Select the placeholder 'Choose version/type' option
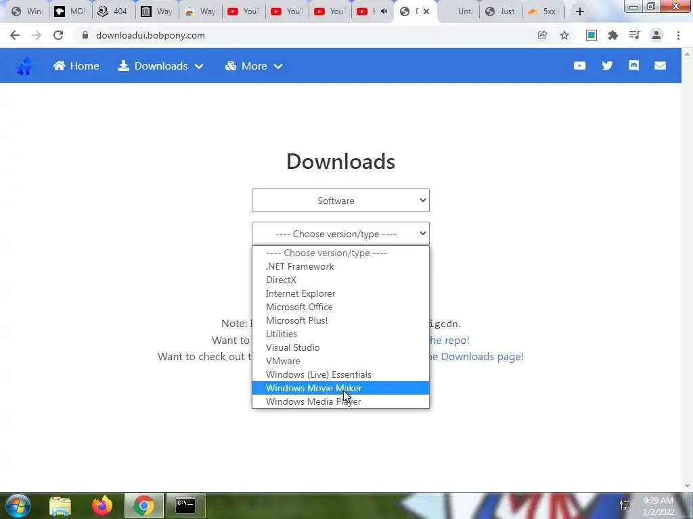 point(340,253)
